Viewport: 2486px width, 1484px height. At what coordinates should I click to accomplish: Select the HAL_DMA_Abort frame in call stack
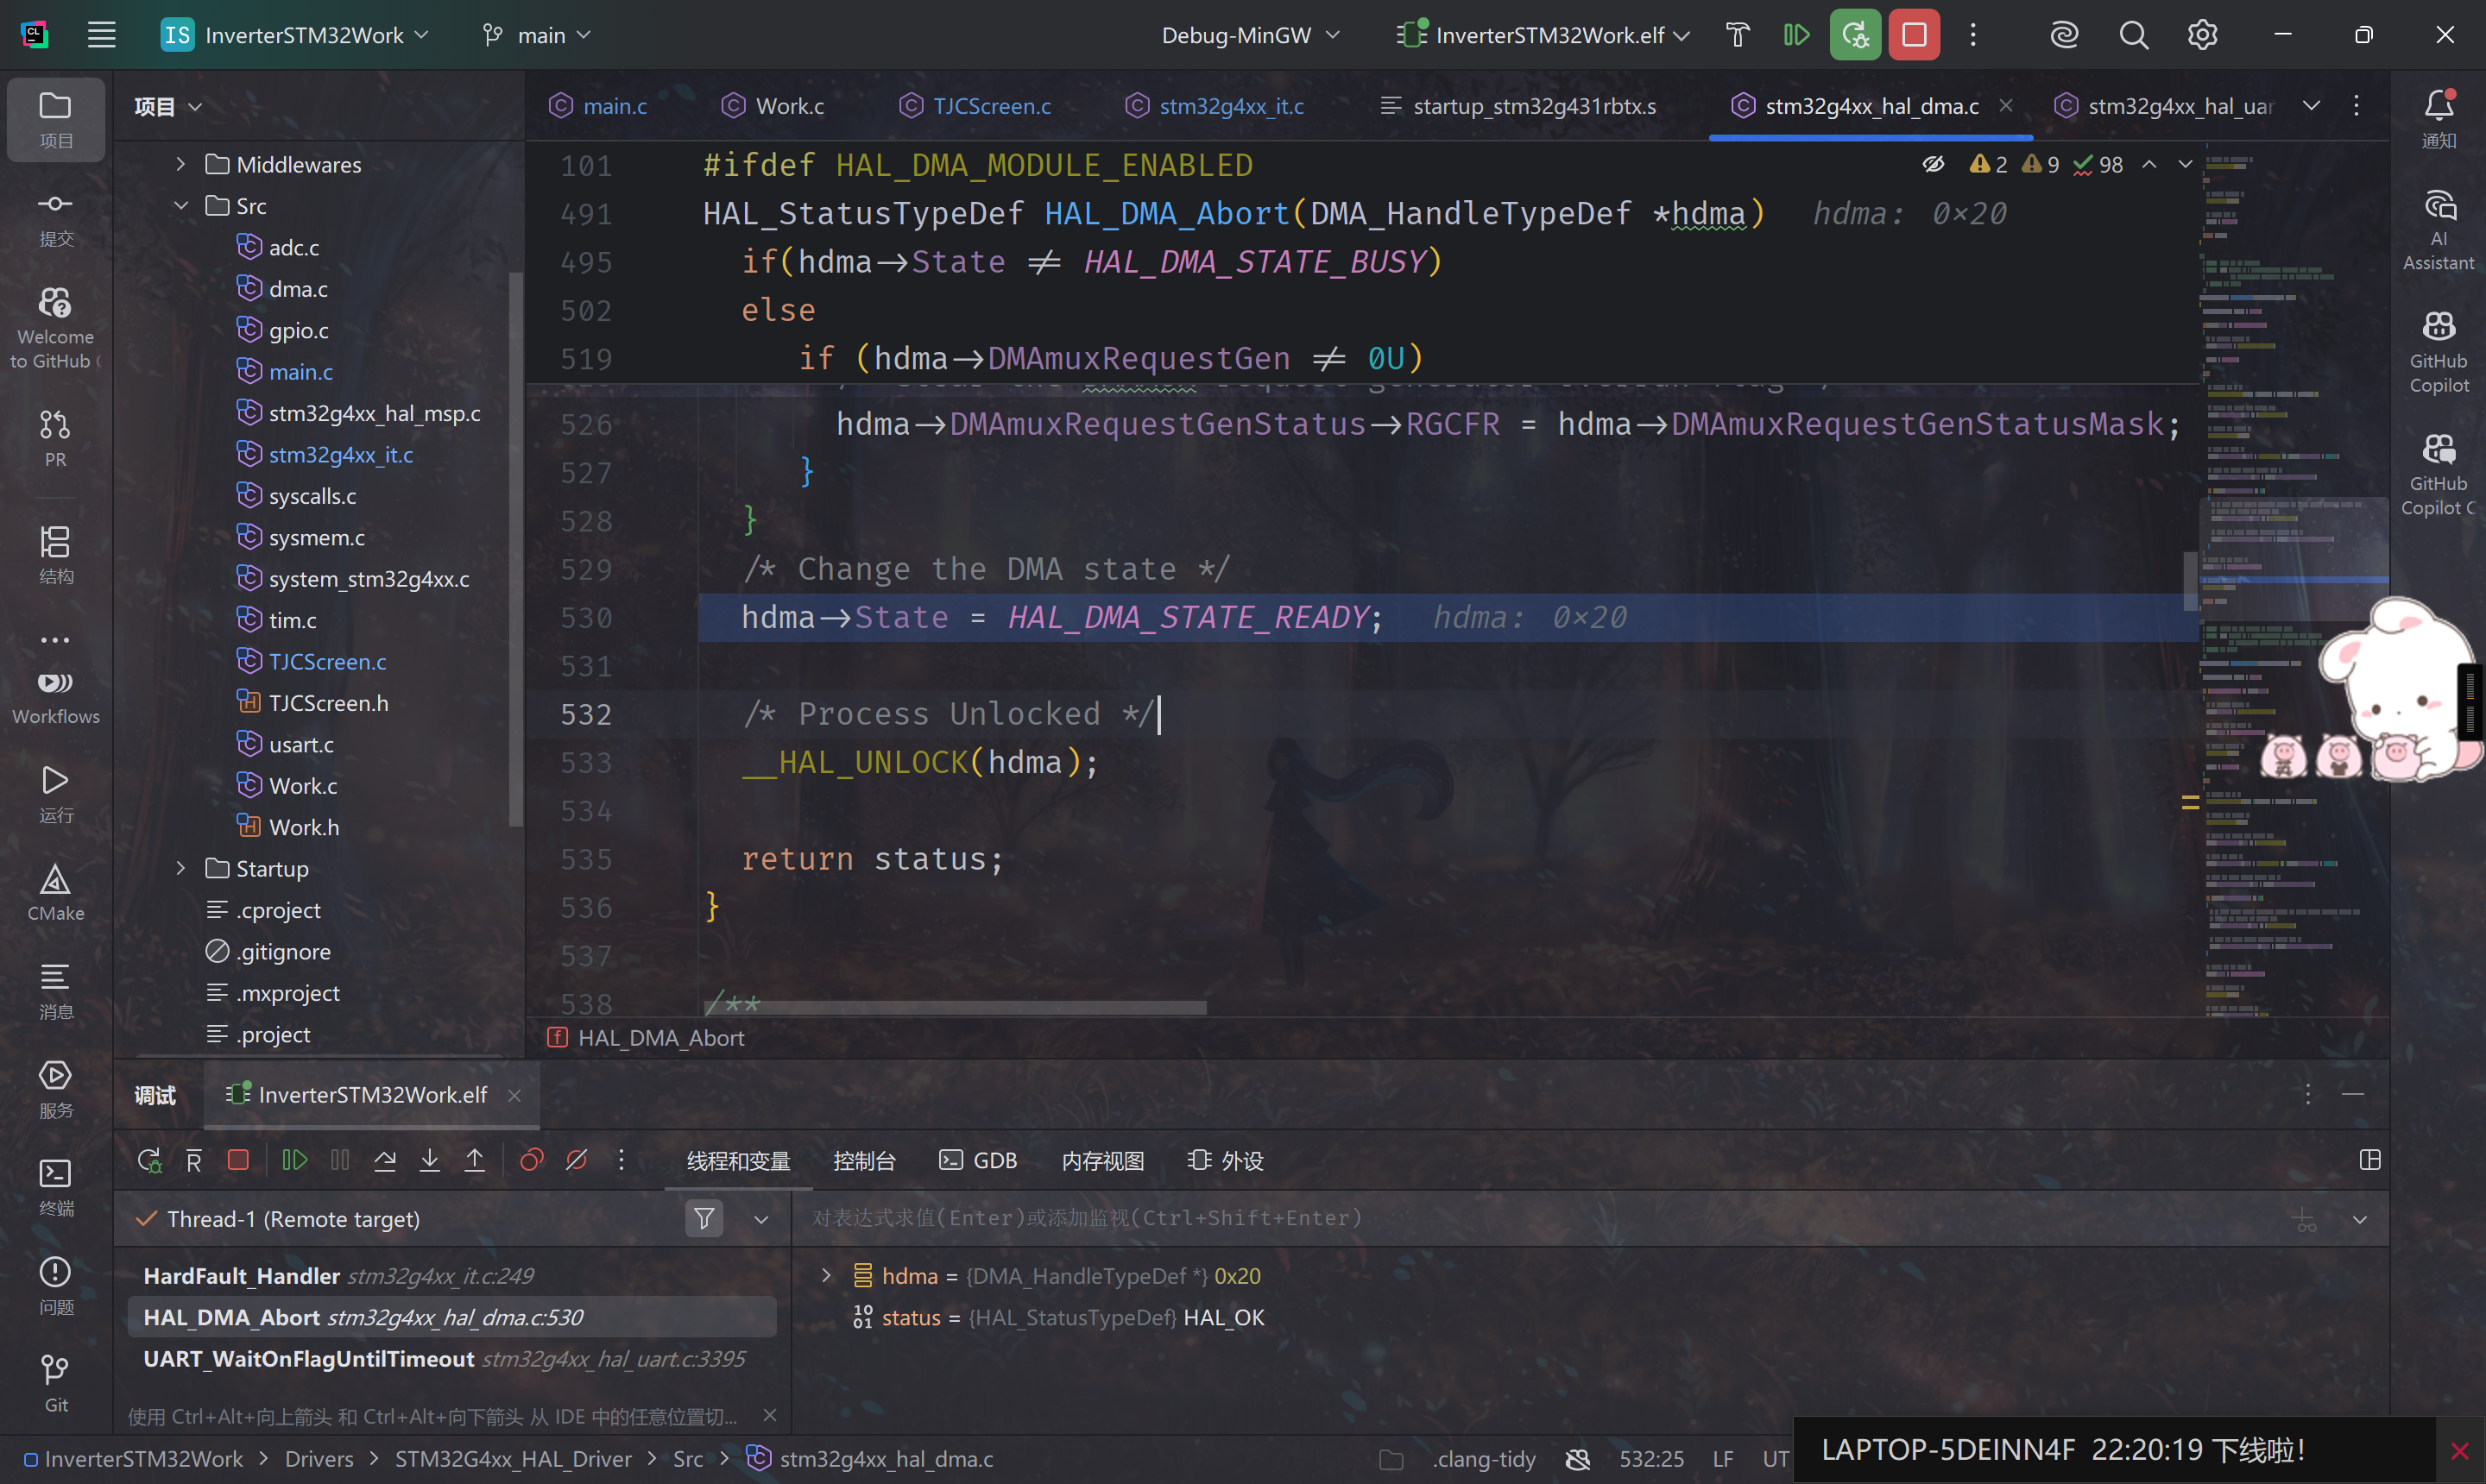point(363,1317)
